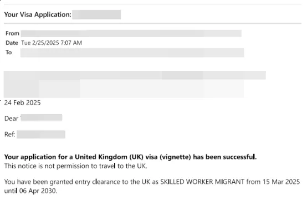The height and width of the screenshot is (200, 307).
Task: Click the redacted recipient name after 'Dear'
Action: coord(42,118)
